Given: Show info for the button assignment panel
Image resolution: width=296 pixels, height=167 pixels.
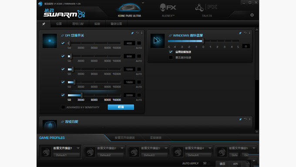Looking at the screenshot, I should click(x=249, y=119).
